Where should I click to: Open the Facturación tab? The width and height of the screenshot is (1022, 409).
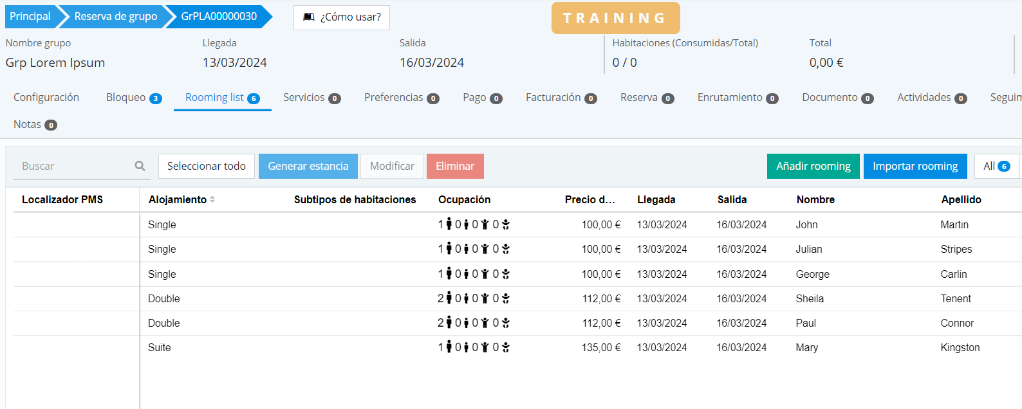click(x=561, y=98)
